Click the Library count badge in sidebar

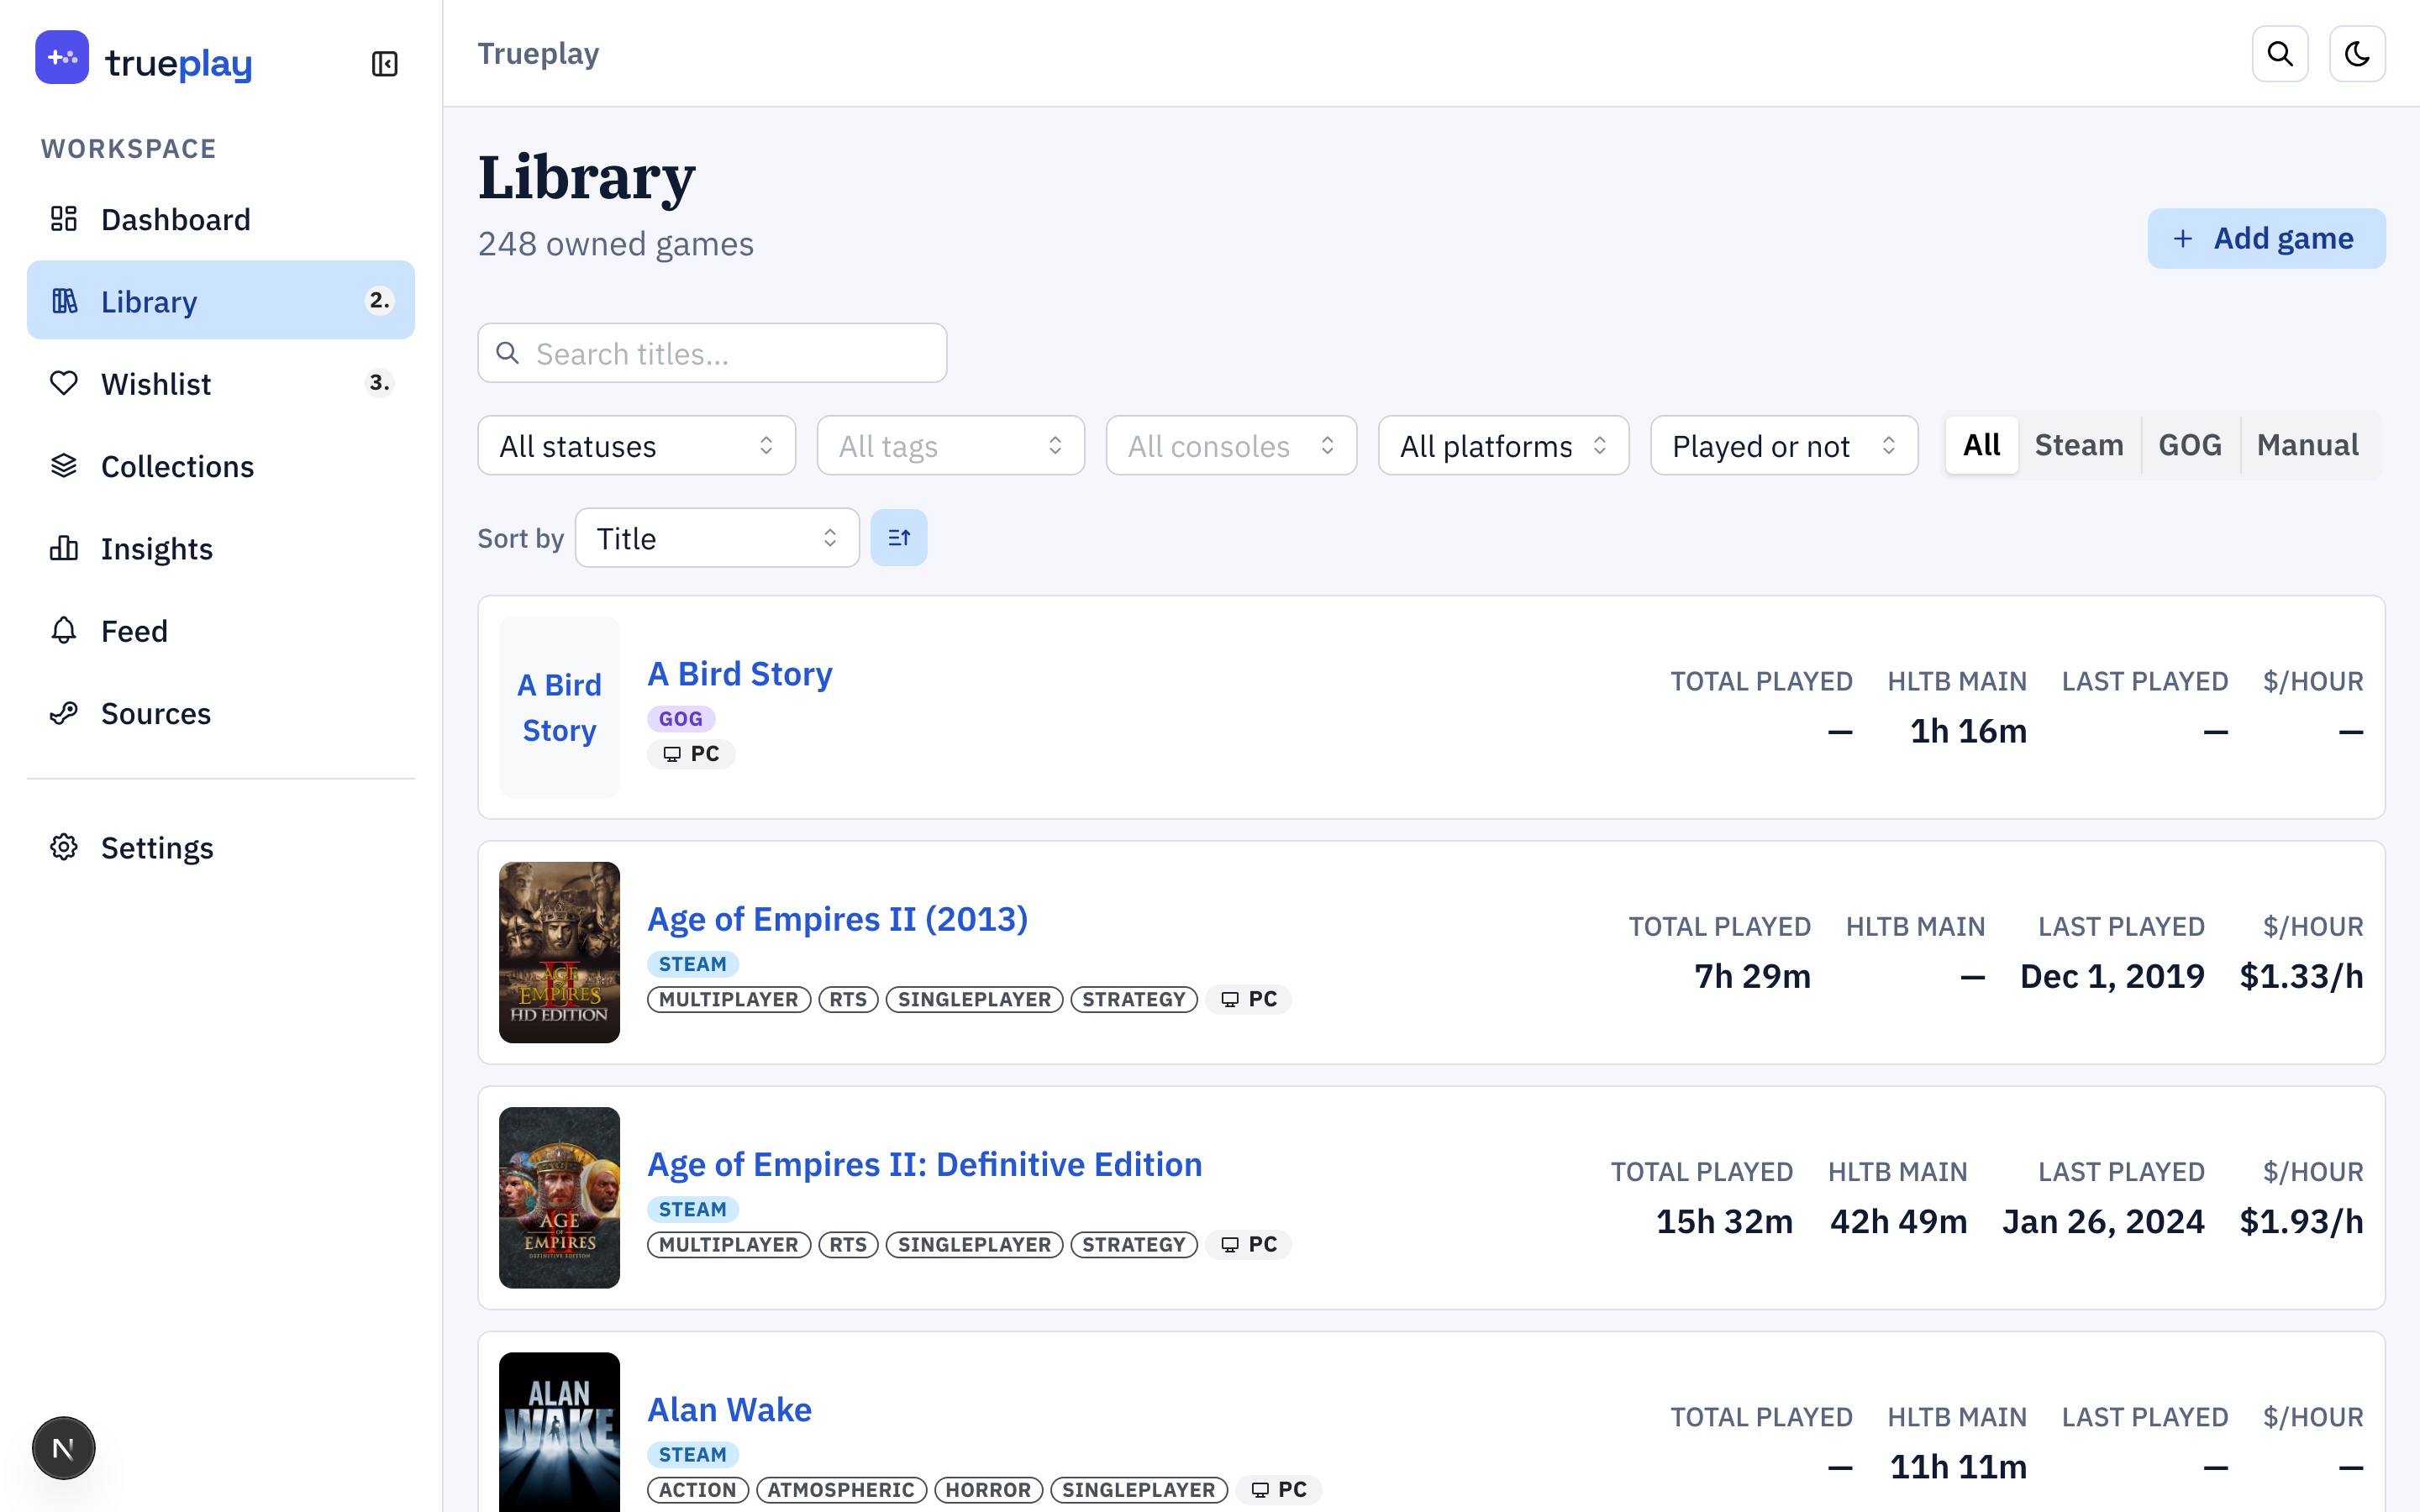379,301
